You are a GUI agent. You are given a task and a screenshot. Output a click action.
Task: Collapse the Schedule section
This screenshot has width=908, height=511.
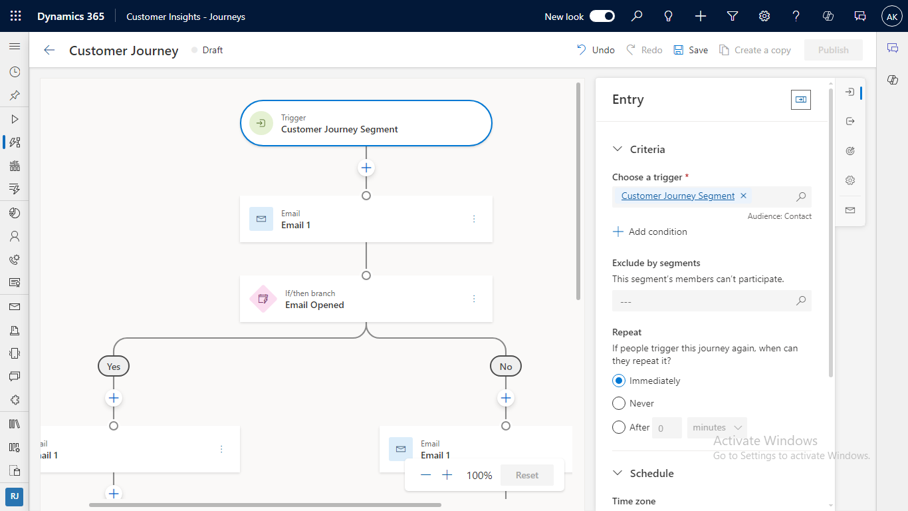click(x=618, y=473)
